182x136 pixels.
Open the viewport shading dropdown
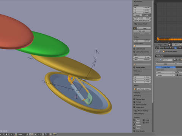[x=7, y=134]
